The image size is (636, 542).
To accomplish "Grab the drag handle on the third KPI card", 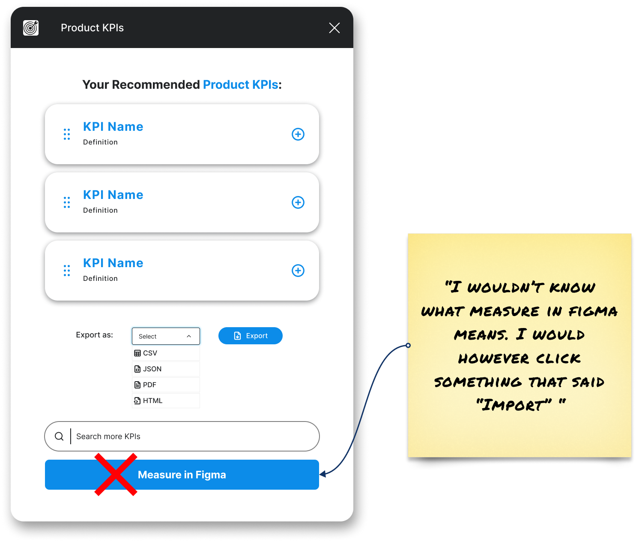I will (67, 271).
